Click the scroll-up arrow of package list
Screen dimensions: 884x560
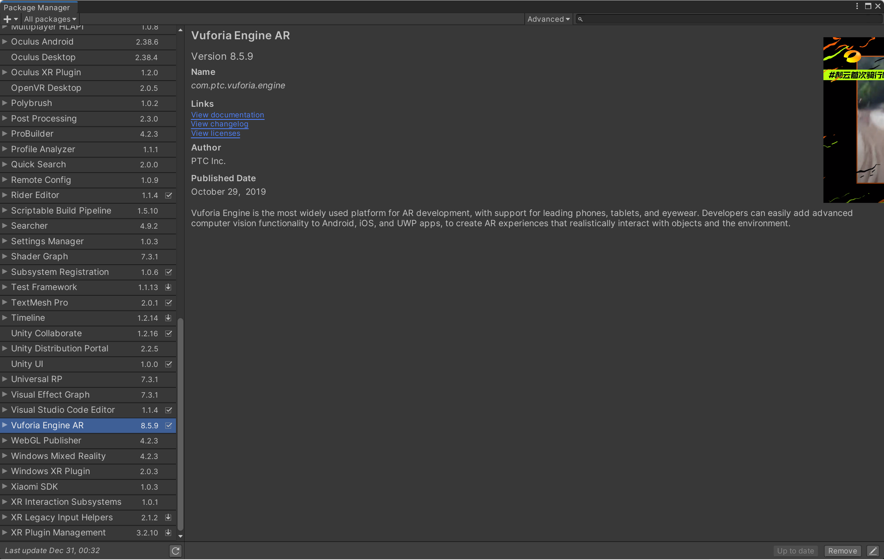pos(180,30)
